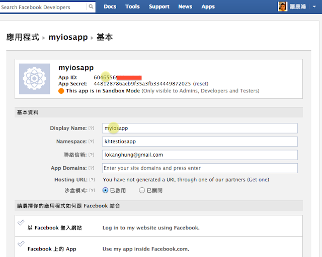Click the myiosapp heading in app card
Screen dimensions: 322x257
tap(76, 68)
